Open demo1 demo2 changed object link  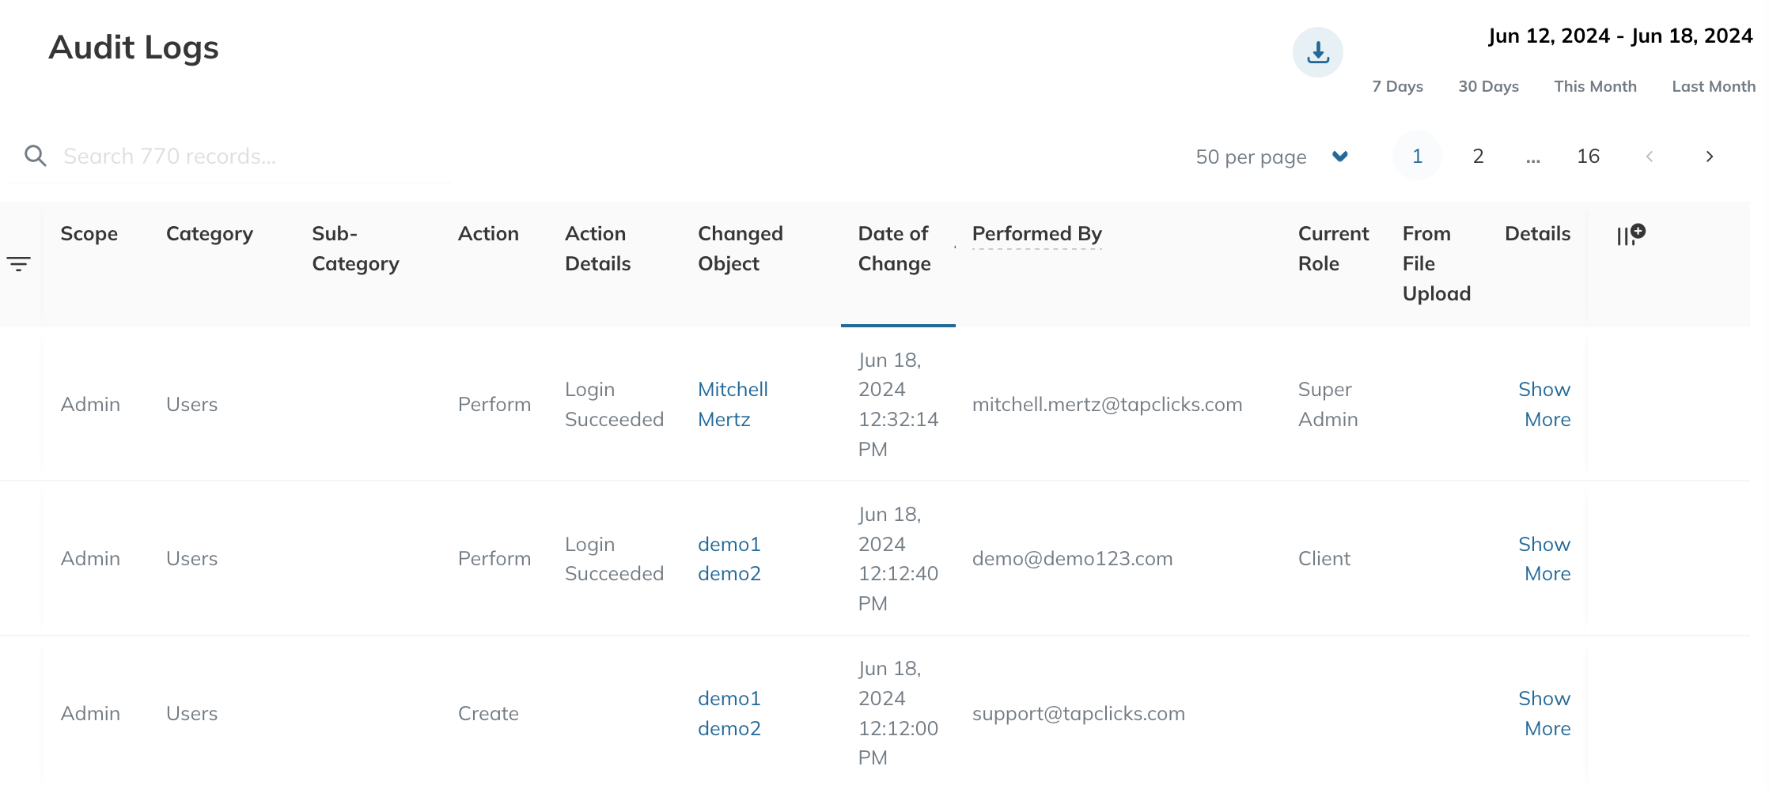tap(729, 558)
